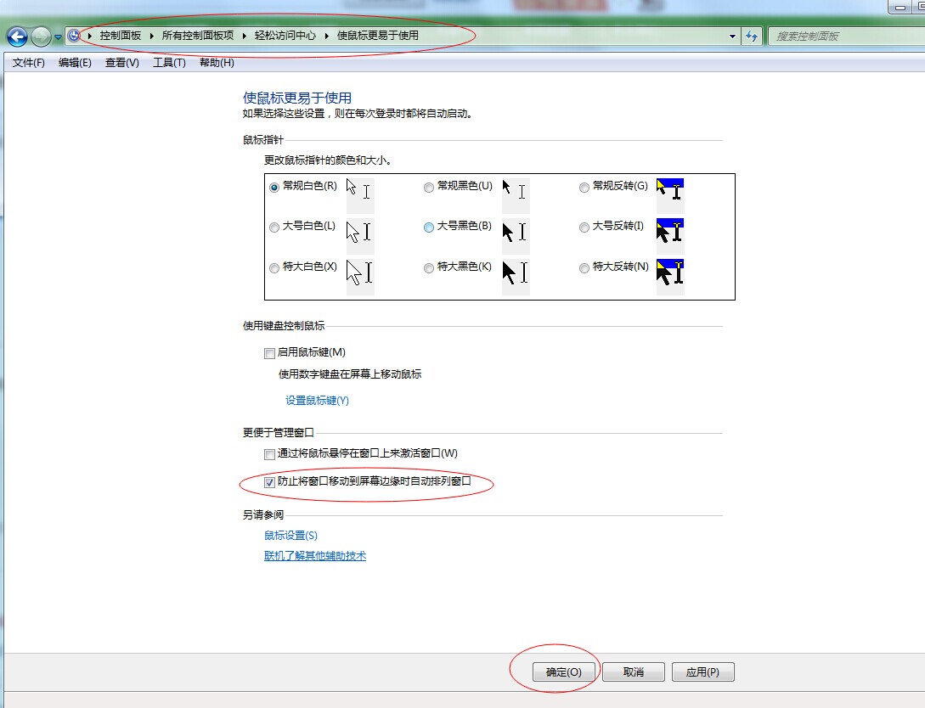The height and width of the screenshot is (708, 925).
Task: Click the Control Panel address bar icon
Action: (x=74, y=36)
